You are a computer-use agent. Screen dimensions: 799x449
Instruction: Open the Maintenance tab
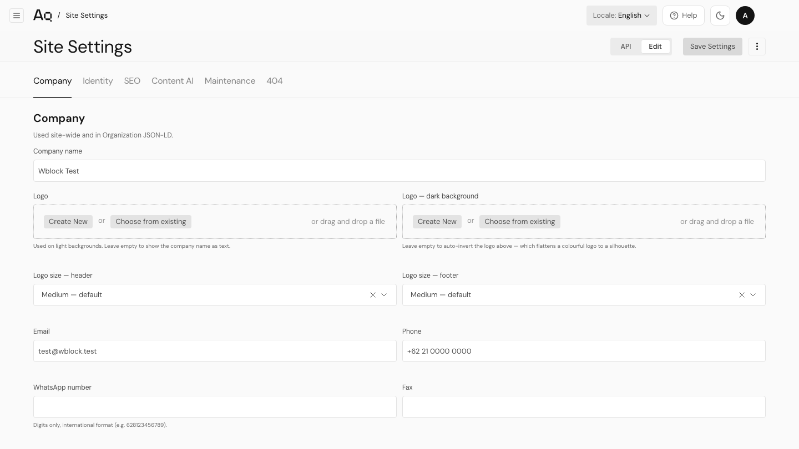tap(230, 81)
